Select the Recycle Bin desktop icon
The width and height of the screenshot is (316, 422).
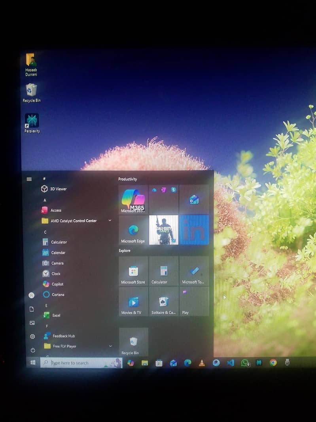click(x=32, y=93)
